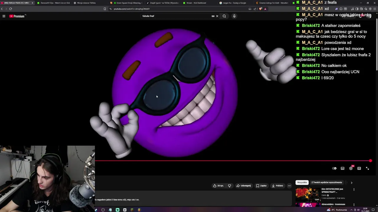Image resolution: width=378 pixels, height=212 pixels.
Task: Open the Brave Shields lion icon
Action: point(260,9)
